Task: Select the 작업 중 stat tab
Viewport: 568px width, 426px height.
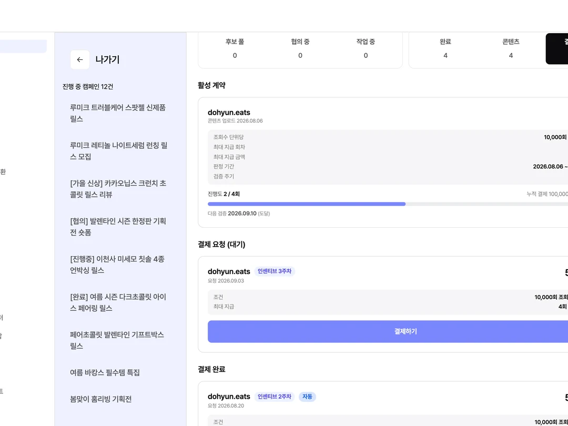Action: coord(366,48)
